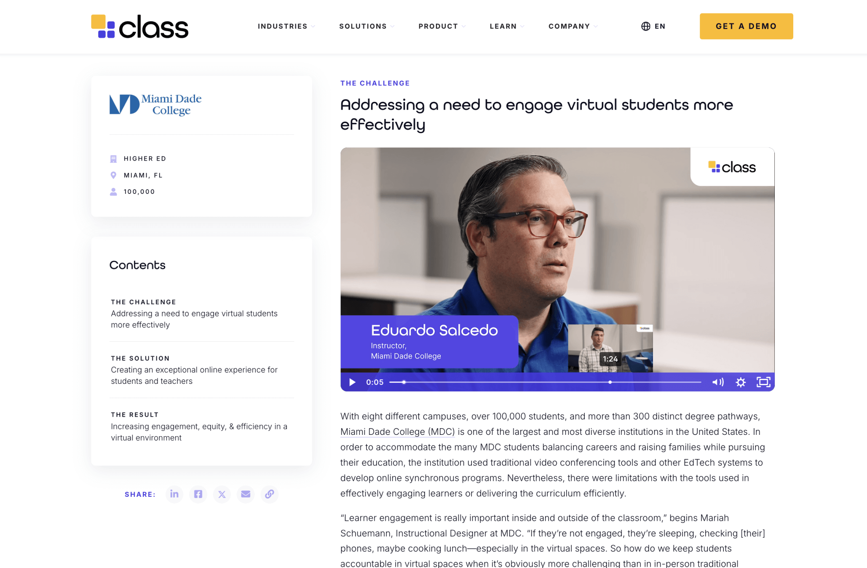Open the Company menu
Viewport: 867px width, 568px height.
pos(573,26)
